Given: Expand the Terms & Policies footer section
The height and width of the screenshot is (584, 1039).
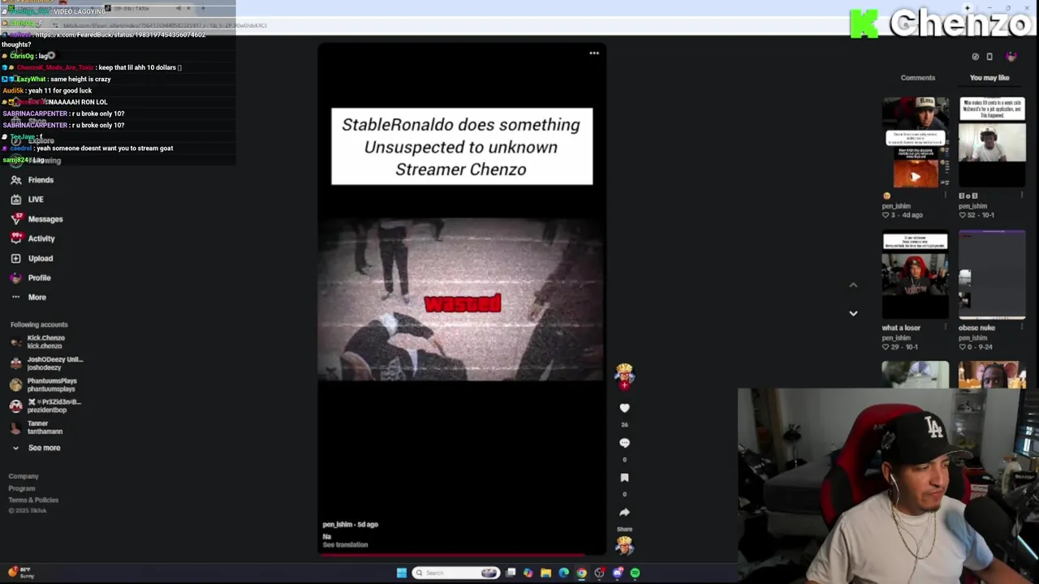Looking at the screenshot, I should [x=33, y=500].
